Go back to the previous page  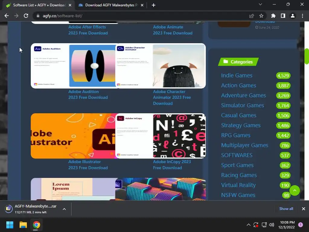[x=7, y=16]
